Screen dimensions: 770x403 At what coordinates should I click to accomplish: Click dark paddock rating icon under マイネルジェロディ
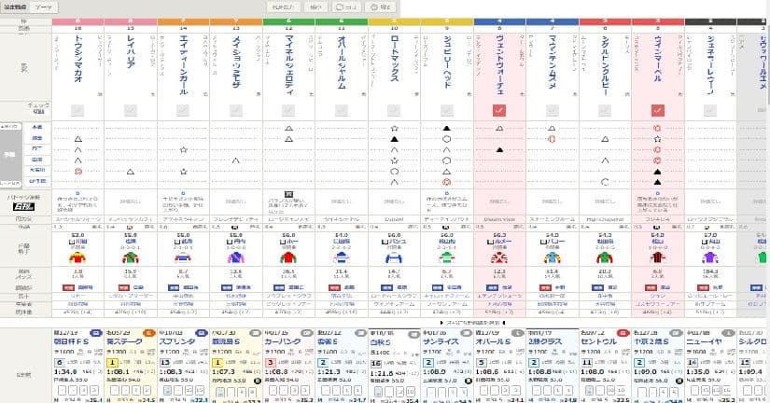click(x=288, y=194)
